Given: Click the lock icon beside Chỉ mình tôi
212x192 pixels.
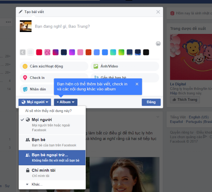Looking at the screenshot, I should (x=28, y=170).
